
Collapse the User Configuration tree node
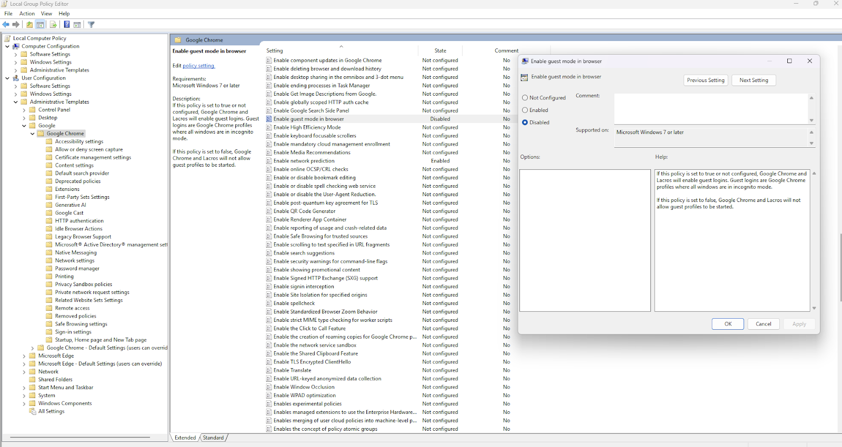click(x=7, y=78)
